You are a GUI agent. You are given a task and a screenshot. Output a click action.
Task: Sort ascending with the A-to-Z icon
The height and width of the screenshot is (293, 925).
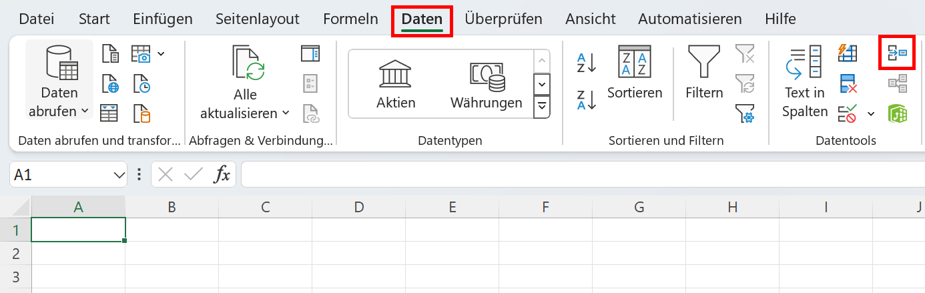(x=586, y=63)
